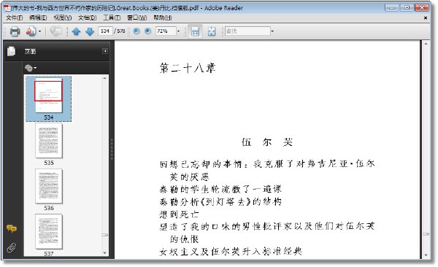Open the 工具 (Tools) menu
438x267 pixels.
(x=112, y=18)
